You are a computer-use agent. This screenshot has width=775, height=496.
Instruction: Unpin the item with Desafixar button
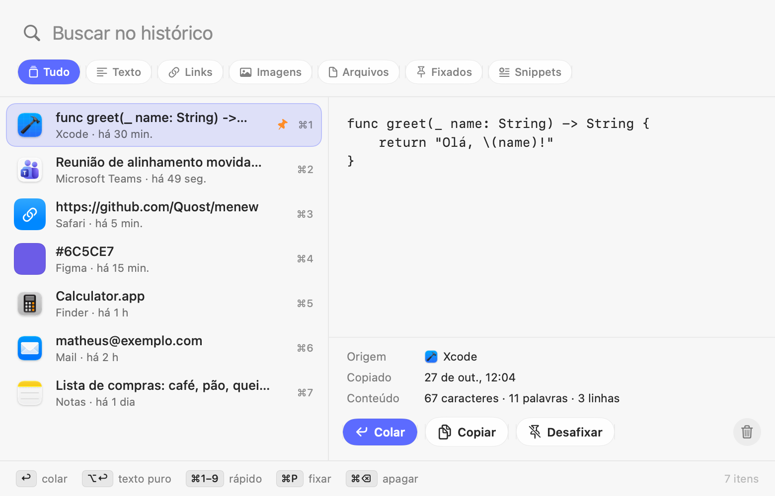click(x=565, y=432)
